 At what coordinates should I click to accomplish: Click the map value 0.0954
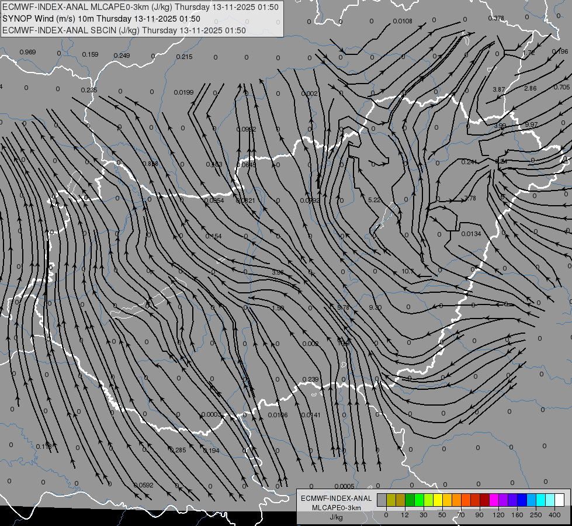click(214, 200)
